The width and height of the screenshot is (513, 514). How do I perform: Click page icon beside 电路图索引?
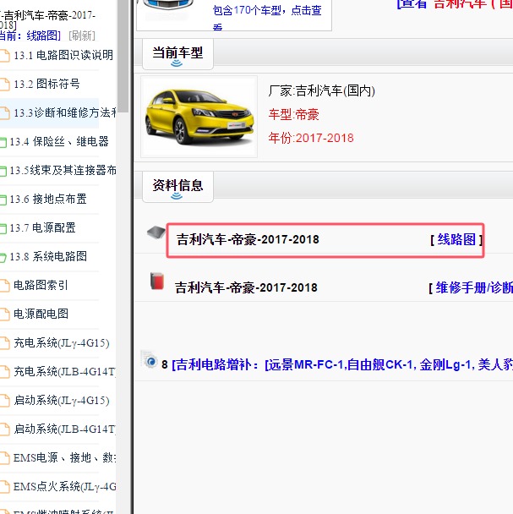4,286
